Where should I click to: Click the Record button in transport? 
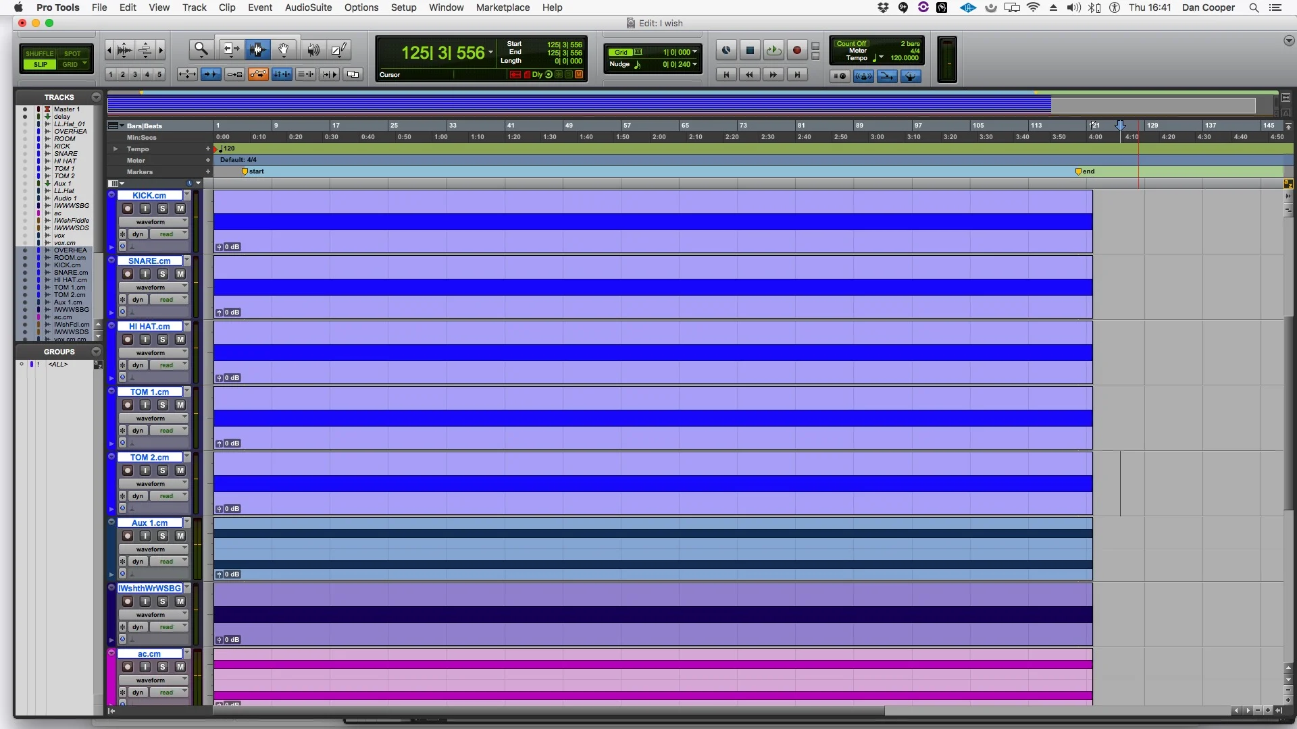796,50
